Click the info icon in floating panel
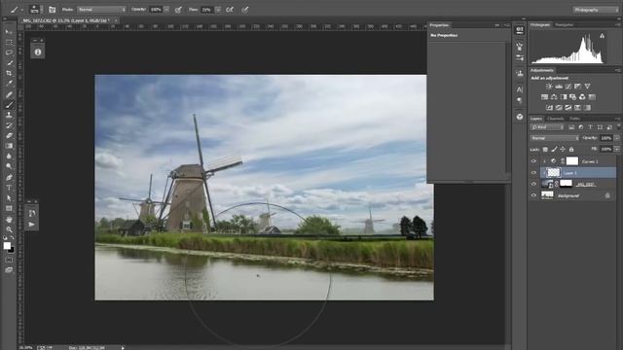The image size is (623, 350). (38, 52)
